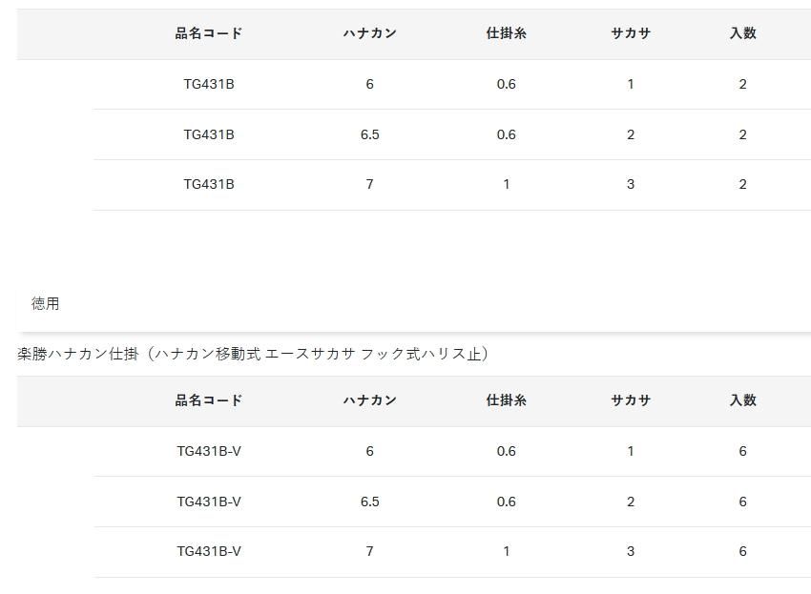Click 品名コード header in the lower table

(209, 400)
